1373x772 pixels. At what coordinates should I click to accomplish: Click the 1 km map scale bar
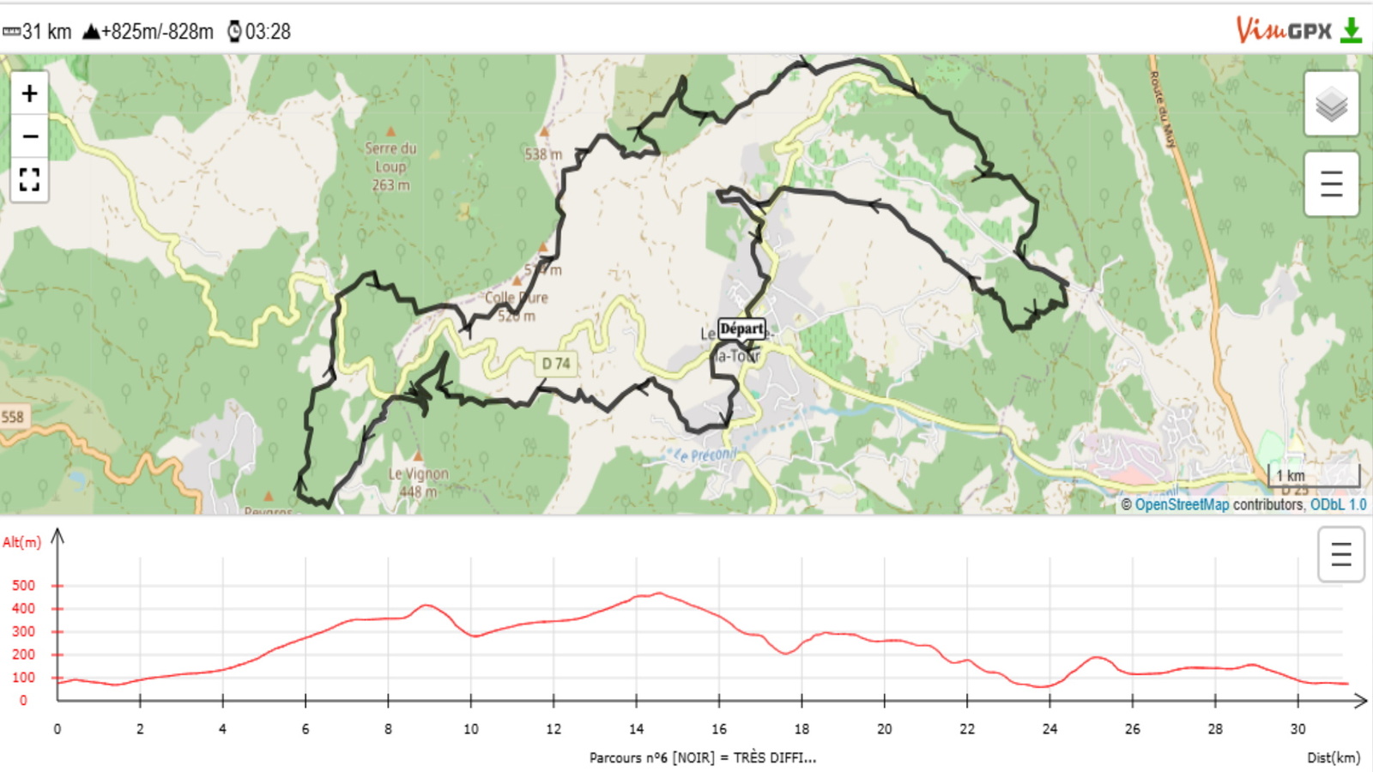pyautogui.click(x=1314, y=475)
